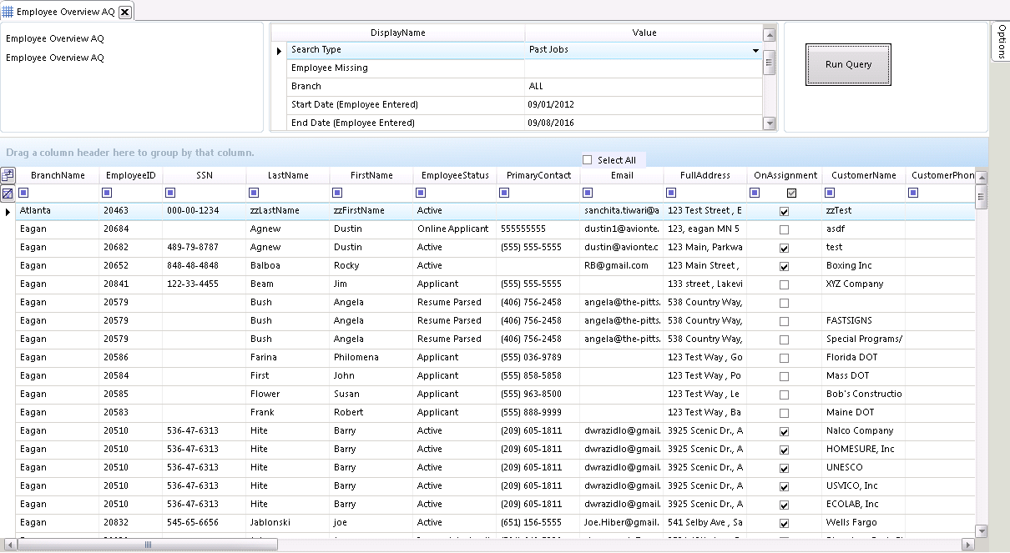Image resolution: width=1010 pixels, height=553 pixels.
Task: Open CustomerName column filter operator icon
Action: 830,193
